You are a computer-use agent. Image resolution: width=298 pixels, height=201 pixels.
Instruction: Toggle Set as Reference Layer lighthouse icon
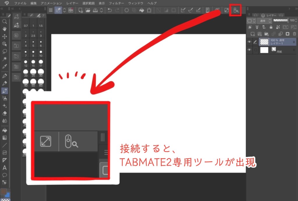pyautogui.click(x=257, y=27)
